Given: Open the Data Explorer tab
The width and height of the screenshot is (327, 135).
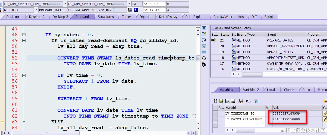Looking at the screenshot, I should (x=195, y=17).
